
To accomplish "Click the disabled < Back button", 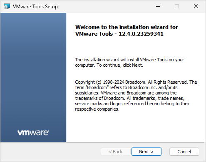I will [x=116, y=152].
